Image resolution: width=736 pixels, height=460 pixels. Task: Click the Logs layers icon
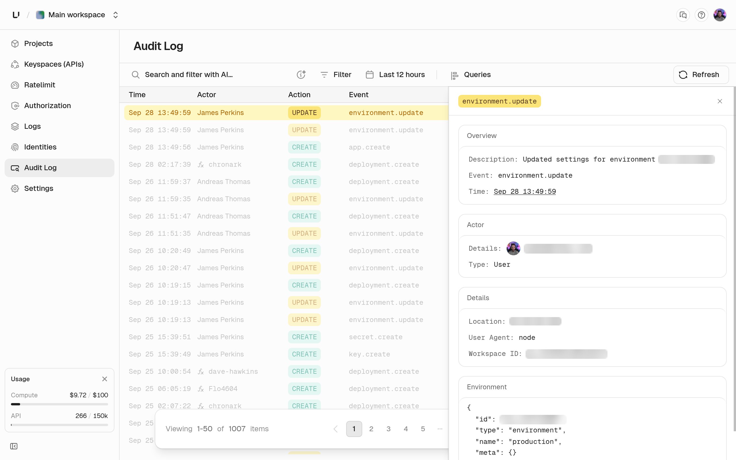point(15,126)
